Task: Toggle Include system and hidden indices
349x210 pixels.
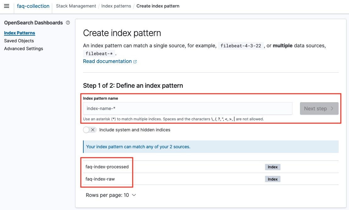Action: [90, 130]
